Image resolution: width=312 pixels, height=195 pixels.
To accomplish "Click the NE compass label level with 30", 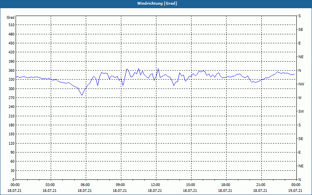I will tap(301, 166).
